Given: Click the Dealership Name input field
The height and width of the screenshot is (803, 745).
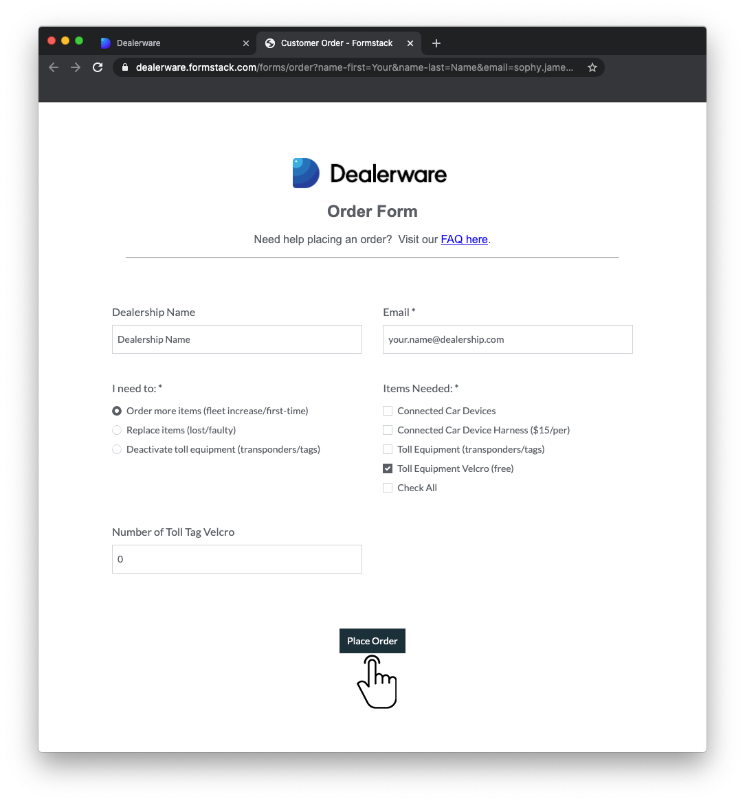Looking at the screenshot, I should click(236, 339).
